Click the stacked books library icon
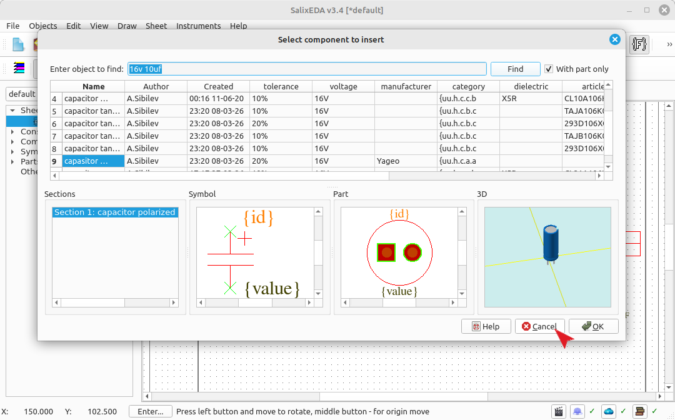The width and height of the screenshot is (675, 420). 640,411
